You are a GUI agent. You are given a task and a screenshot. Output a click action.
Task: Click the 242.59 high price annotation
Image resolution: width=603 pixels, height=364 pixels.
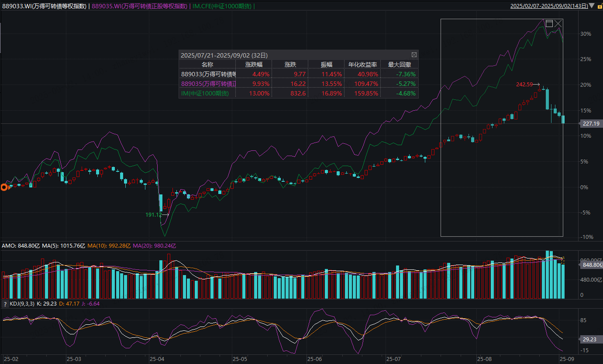(x=524, y=85)
